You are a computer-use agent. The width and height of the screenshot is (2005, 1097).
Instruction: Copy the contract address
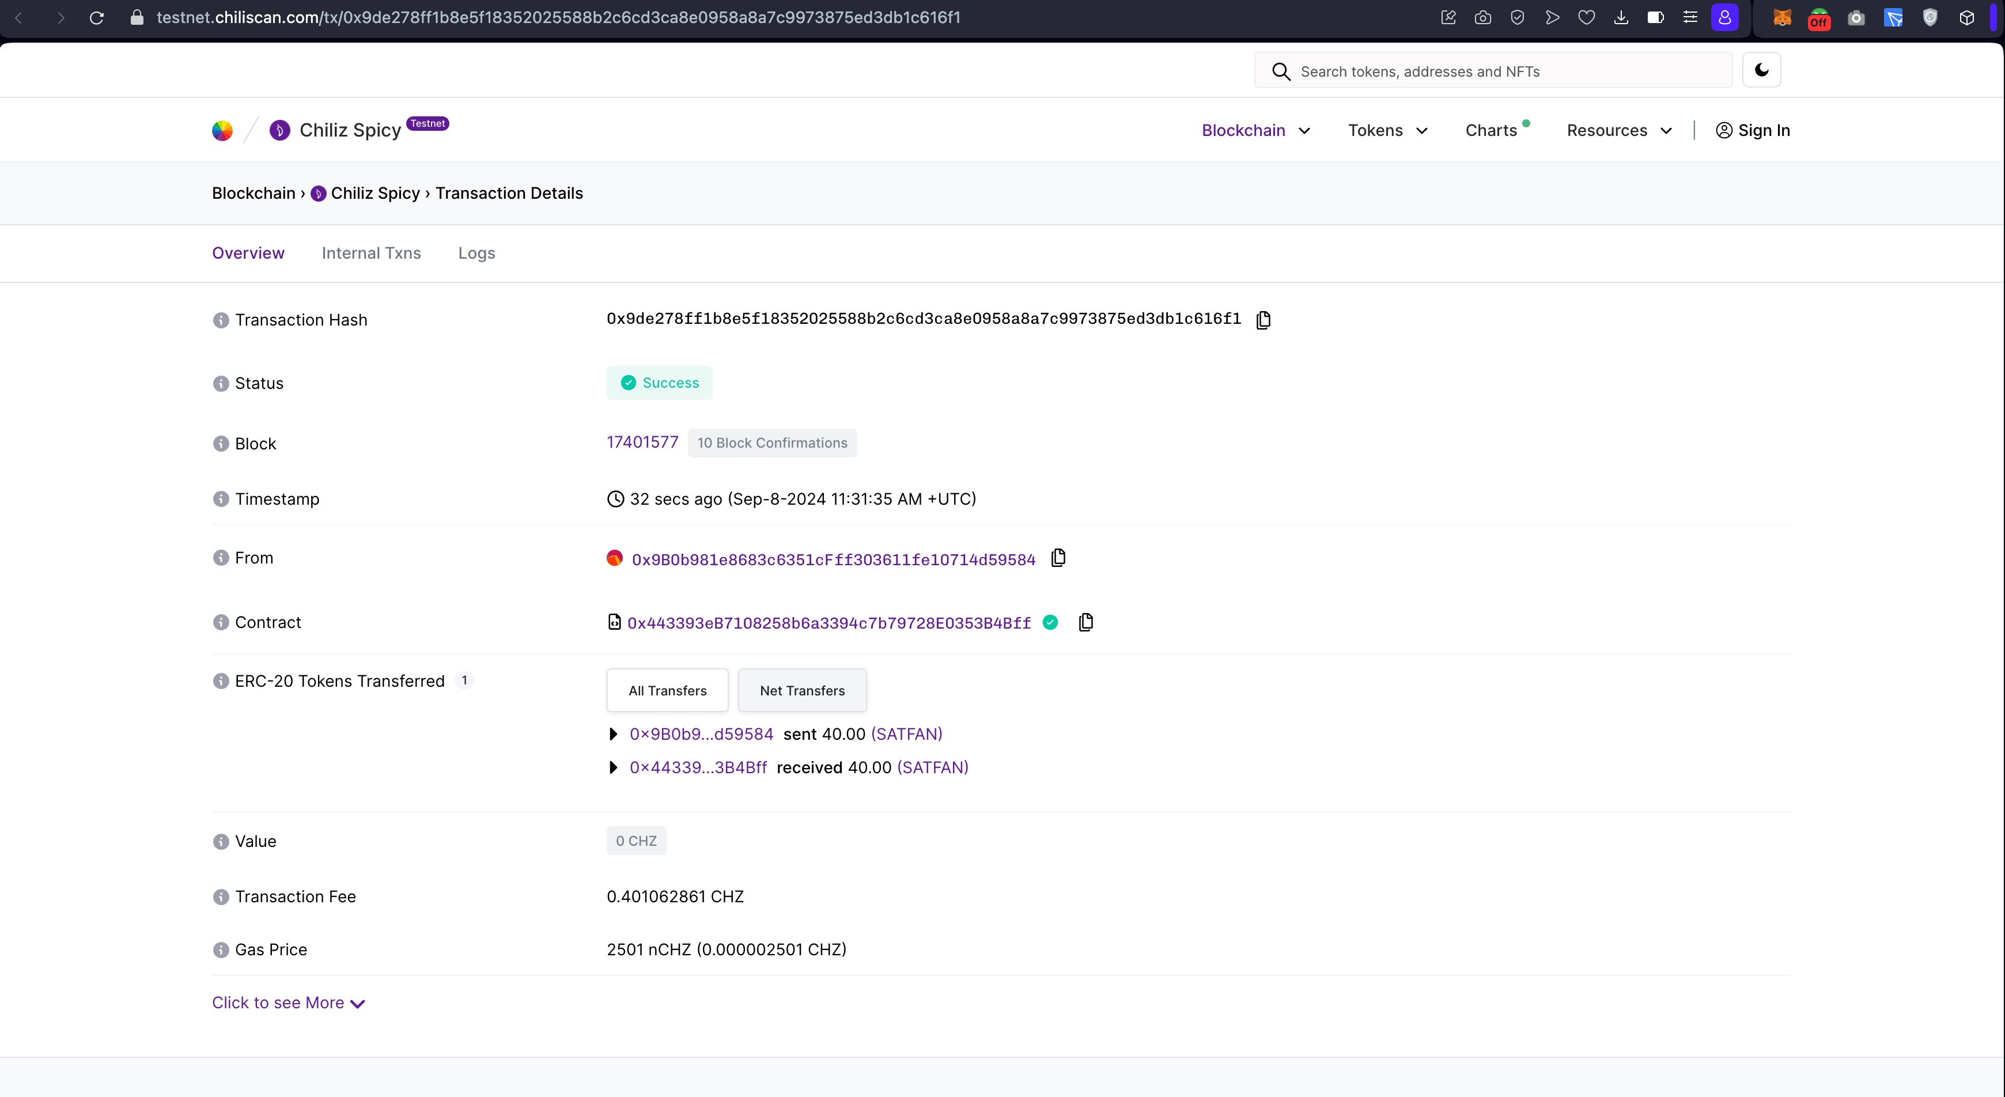(1086, 622)
